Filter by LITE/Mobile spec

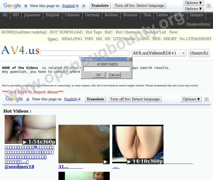124,39
